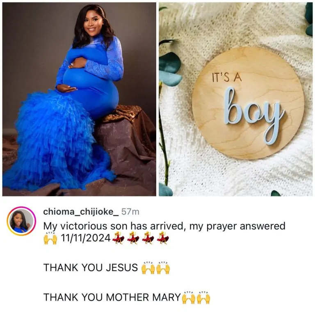Click the last raised hands emoji after MARY

pyautogui.click(x=203, y=297)
